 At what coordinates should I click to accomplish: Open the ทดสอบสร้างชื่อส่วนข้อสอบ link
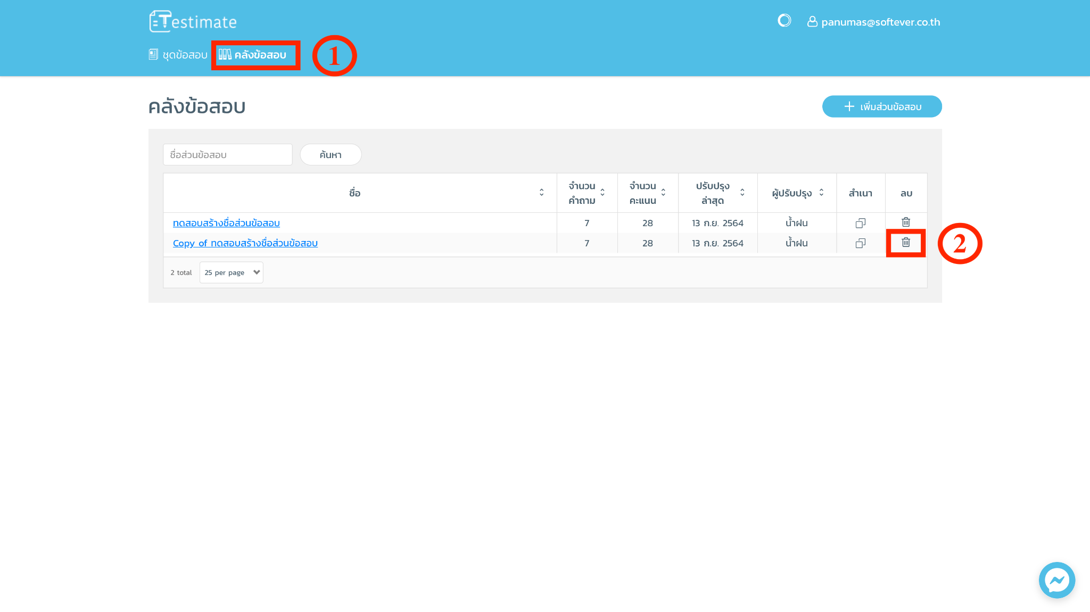(226, 223)
